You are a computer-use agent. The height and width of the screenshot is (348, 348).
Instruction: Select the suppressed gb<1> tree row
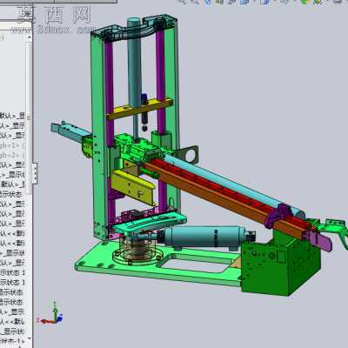pos(13,145)
